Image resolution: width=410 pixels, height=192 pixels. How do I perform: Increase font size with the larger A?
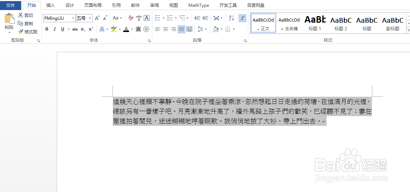coord(97,18)
